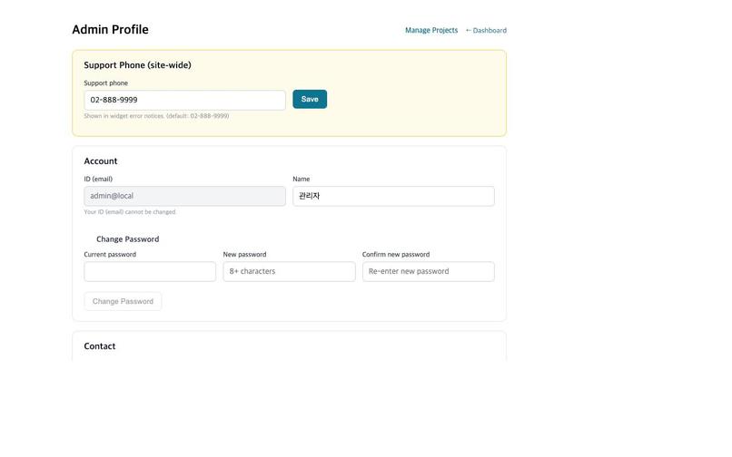Click the 'Name' field label
This screenshot has height=457, width=732.
click(302, 179)
